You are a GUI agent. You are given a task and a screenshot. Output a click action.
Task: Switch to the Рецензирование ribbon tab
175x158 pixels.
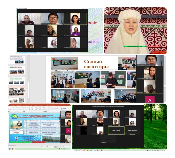[x=26, y=105]
